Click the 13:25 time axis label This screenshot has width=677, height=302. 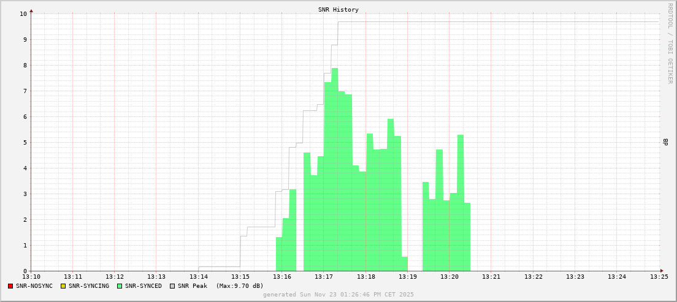click(659, 277)
